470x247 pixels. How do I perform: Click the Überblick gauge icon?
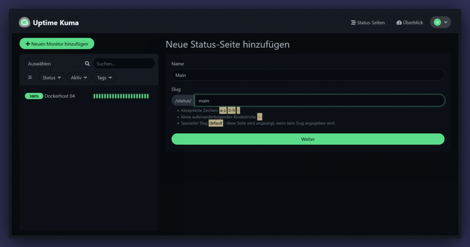tap(399, 22)
